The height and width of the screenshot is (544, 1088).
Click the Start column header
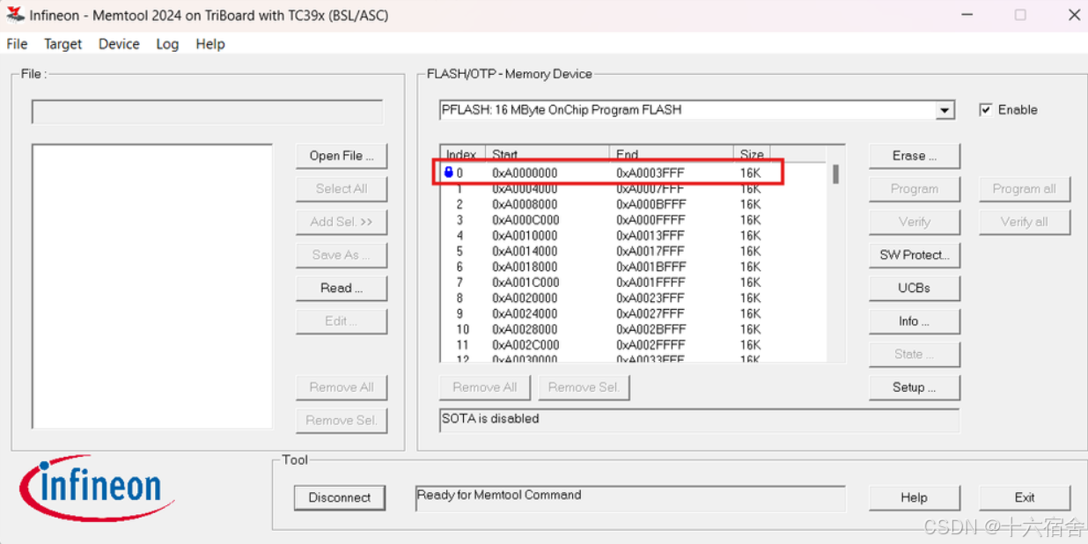pos(547,155)
